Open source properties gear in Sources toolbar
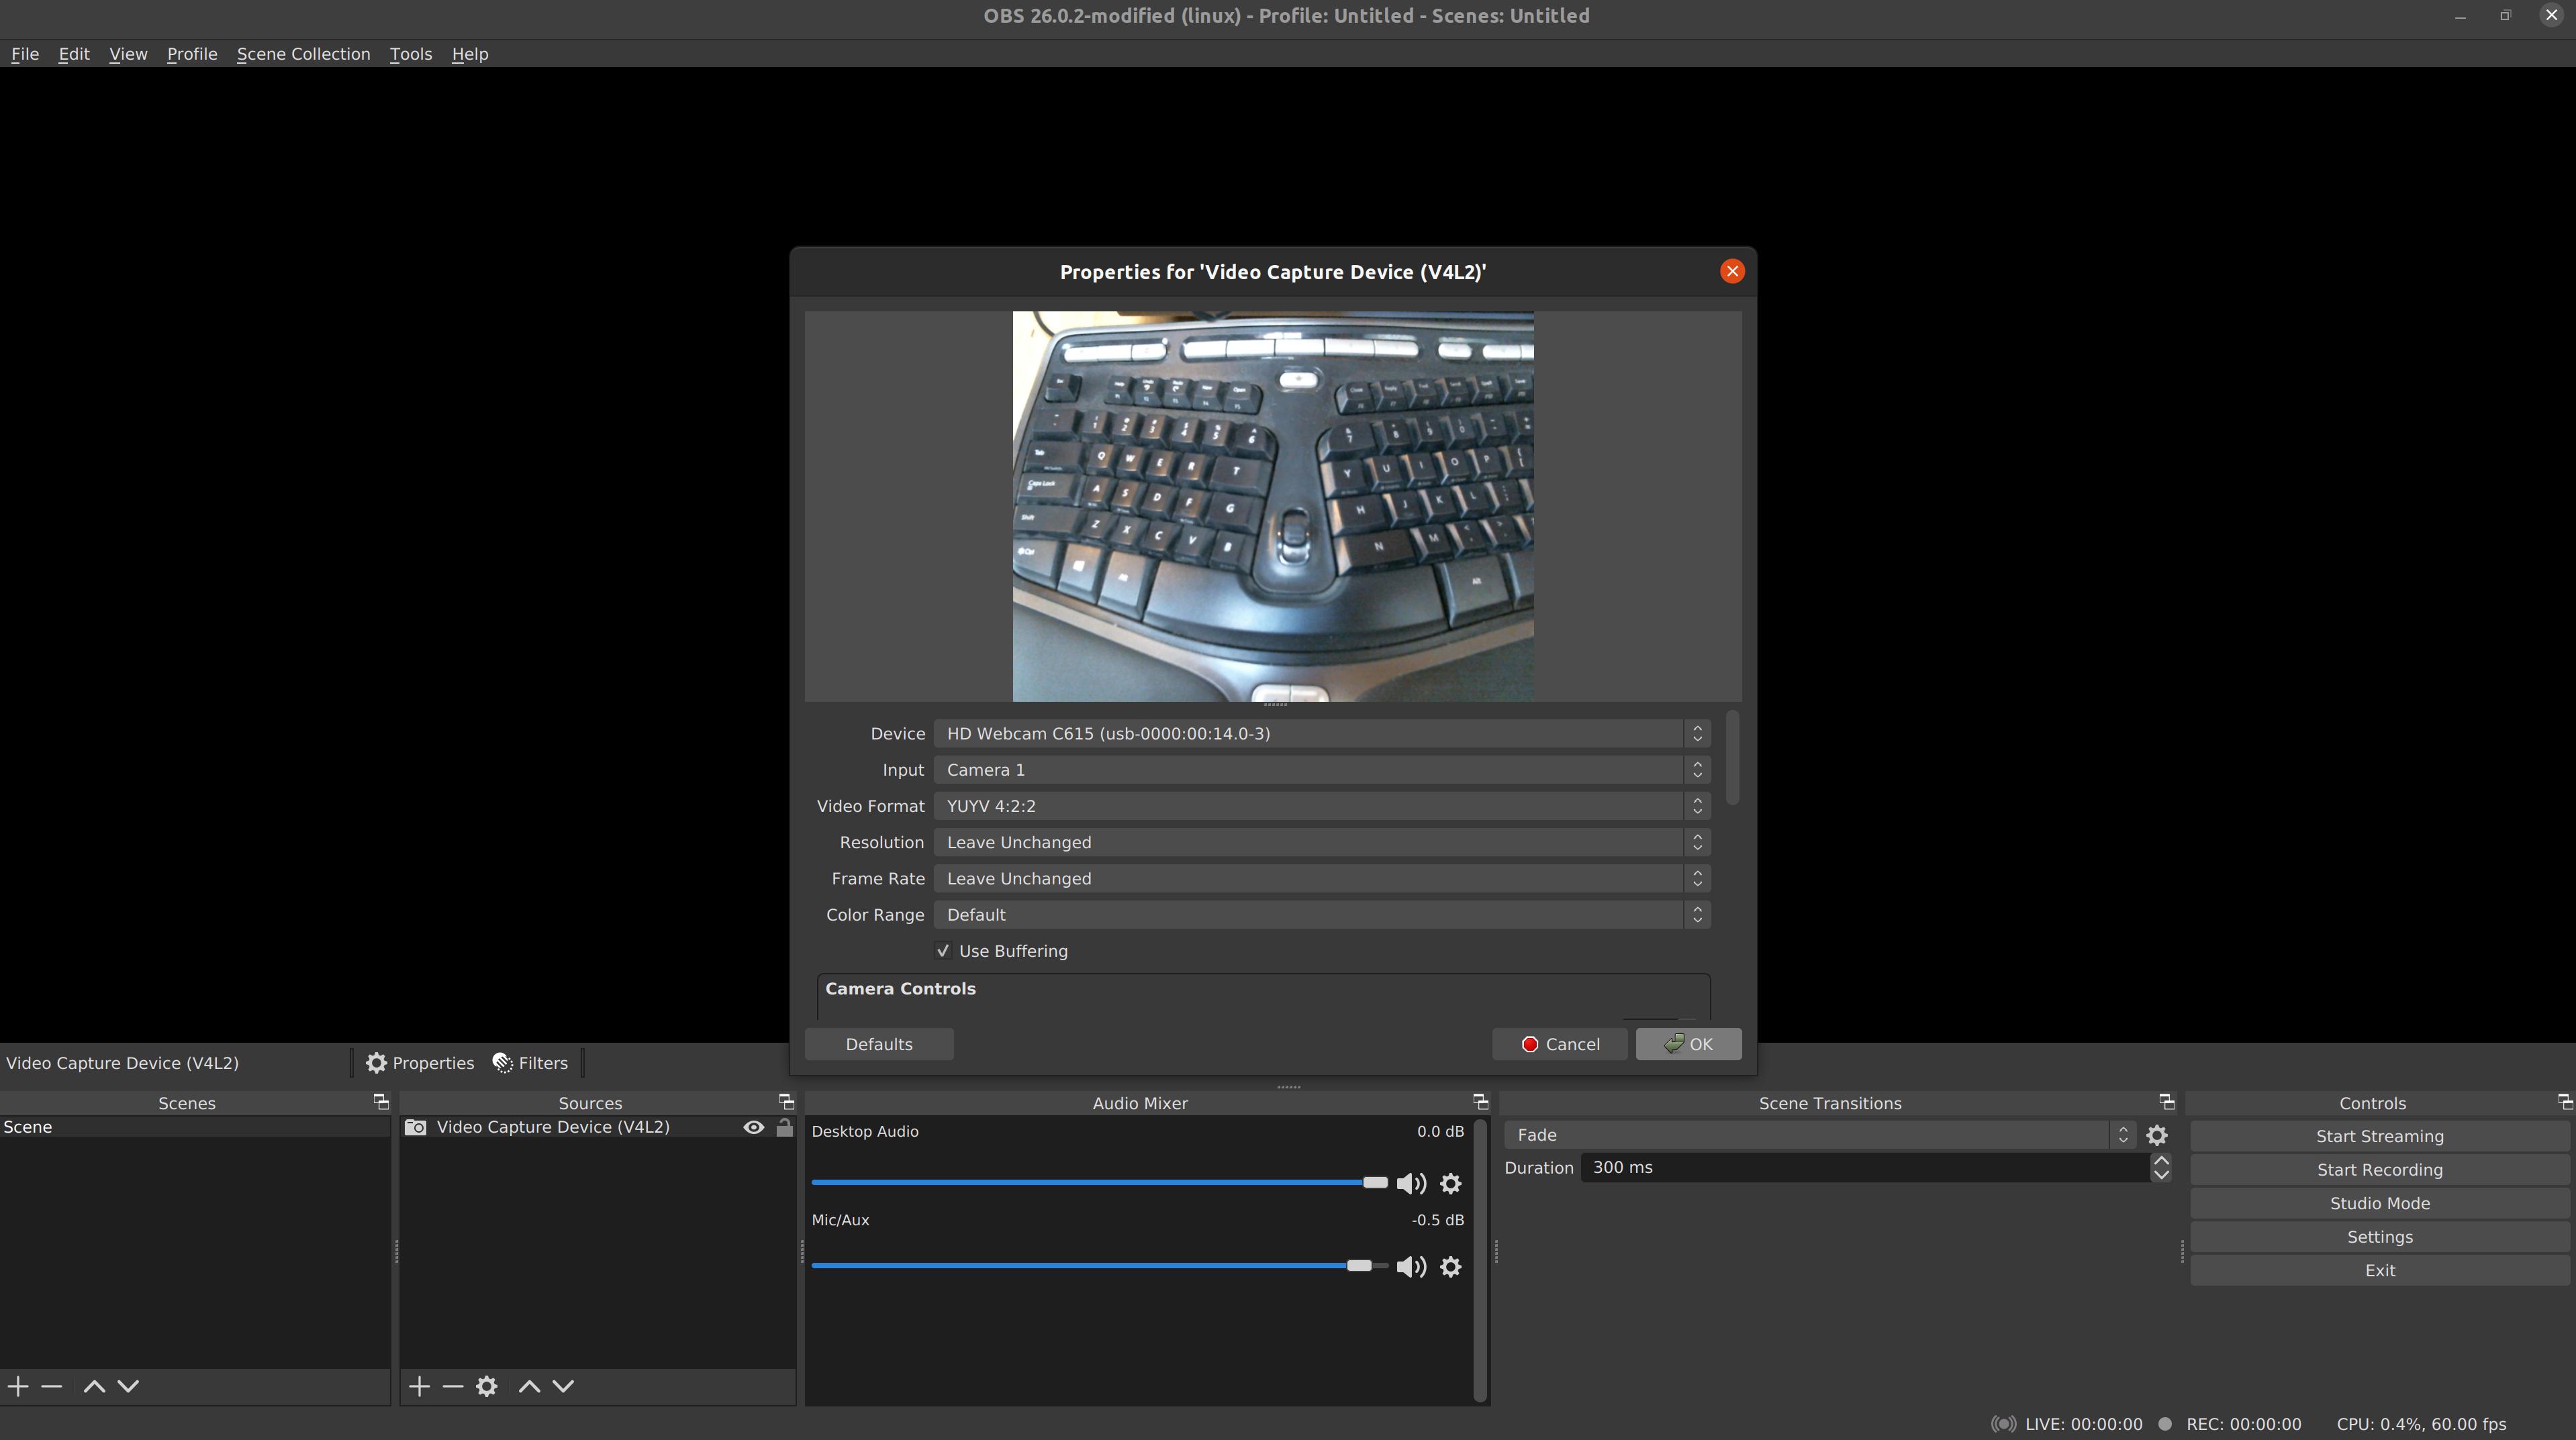Image resolution: width=2576 pixels, height=1440 pixels. point(486,1386)
